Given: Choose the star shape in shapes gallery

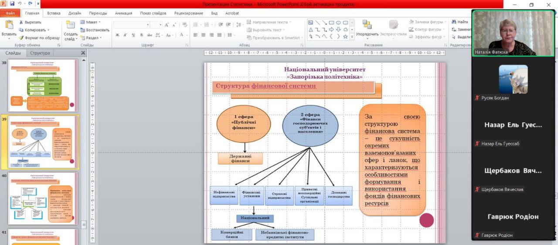Looking at the screenshot, I should pyautogui.click(x=345, y=37).
